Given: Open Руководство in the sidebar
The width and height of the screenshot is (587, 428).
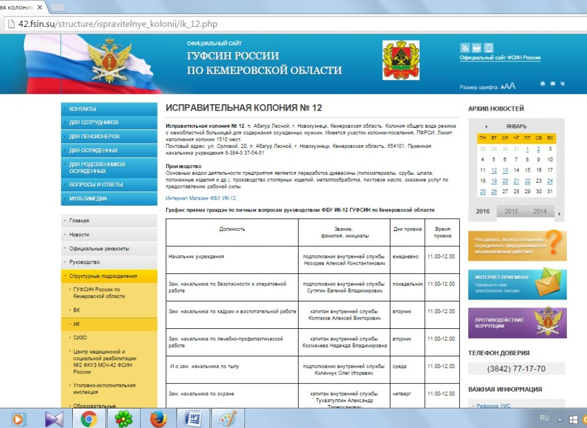Looking at the screenshot, I should click(109, 262).
